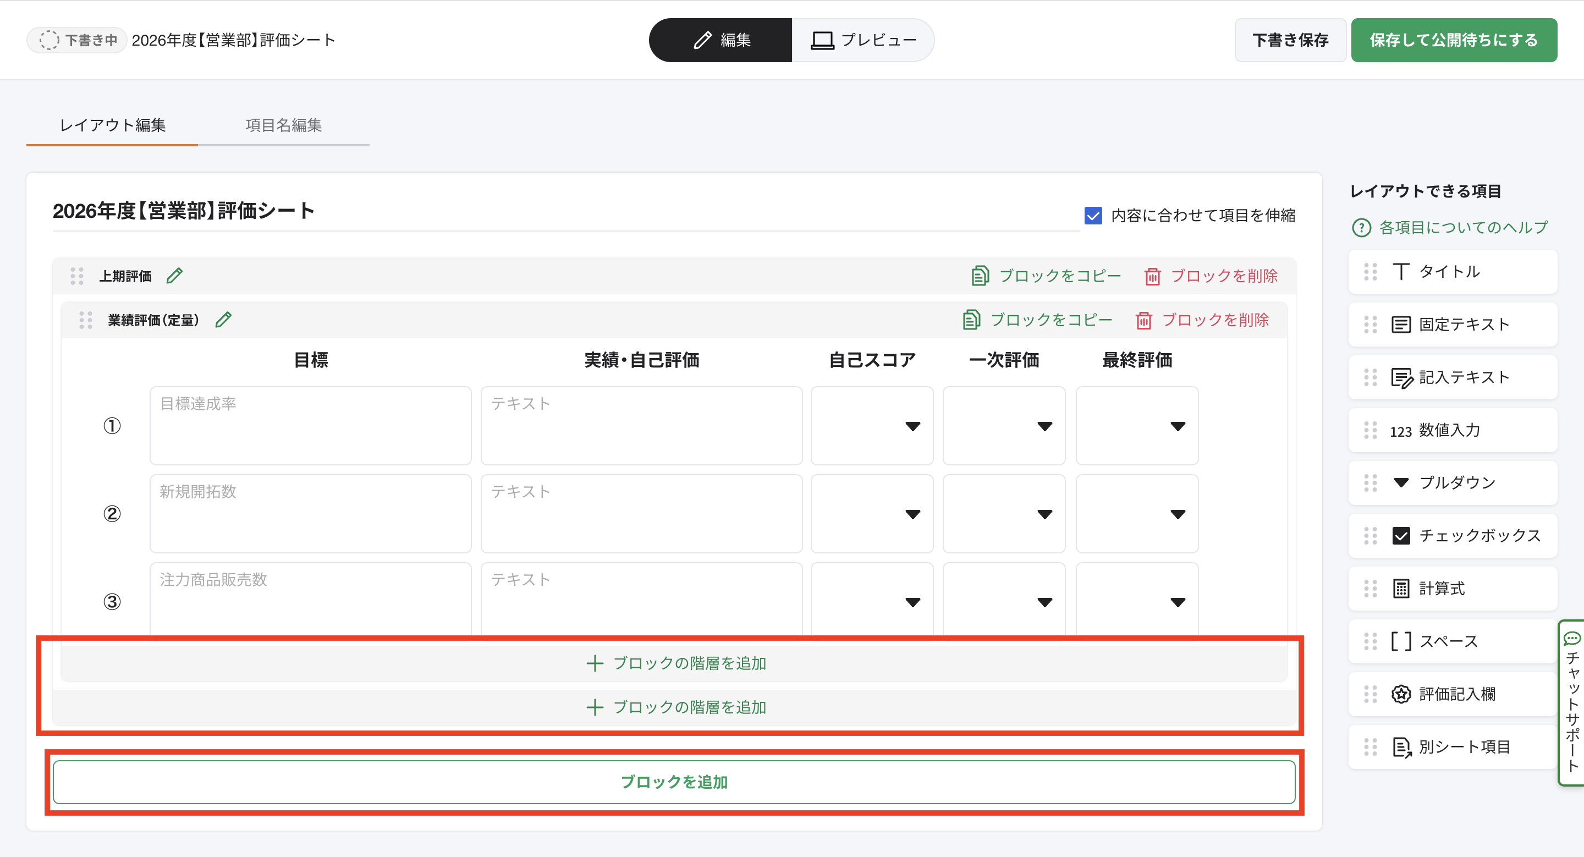Click pencil icon next to 上期評価

point(175,276)
